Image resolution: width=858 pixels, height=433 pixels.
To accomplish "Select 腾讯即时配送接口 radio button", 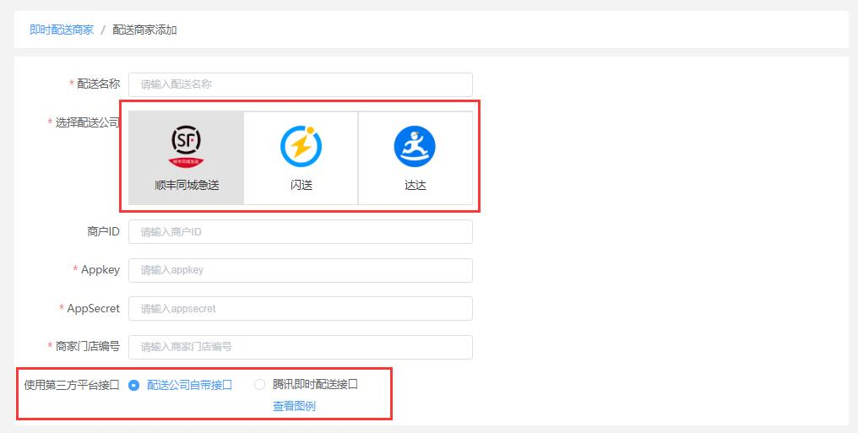I will coord(259,385).
